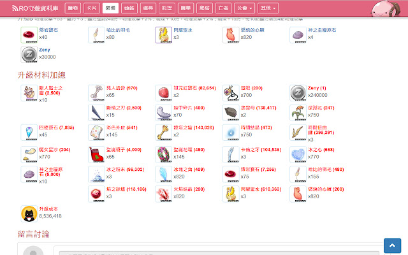Click the blue Zeny link above x30000
The height and width of the screenshot is (255, 408).
tap(45, 50)
